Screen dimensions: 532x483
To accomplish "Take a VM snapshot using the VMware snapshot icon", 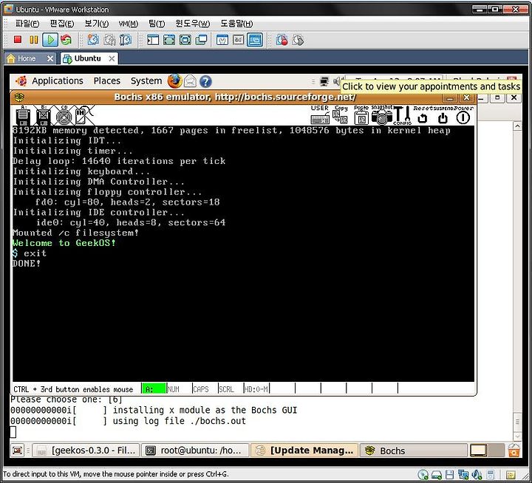I will [x=93, y=40].
